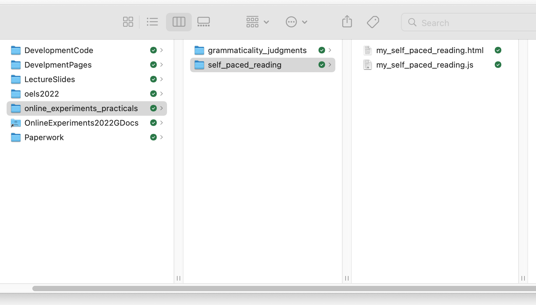This screenshot has height=305, width=536.
Task: Open the action ellipsis menu
Action: pos(296,22)
